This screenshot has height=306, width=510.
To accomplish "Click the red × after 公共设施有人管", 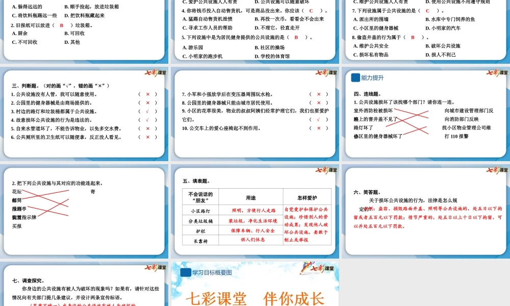I will [147, 94].
